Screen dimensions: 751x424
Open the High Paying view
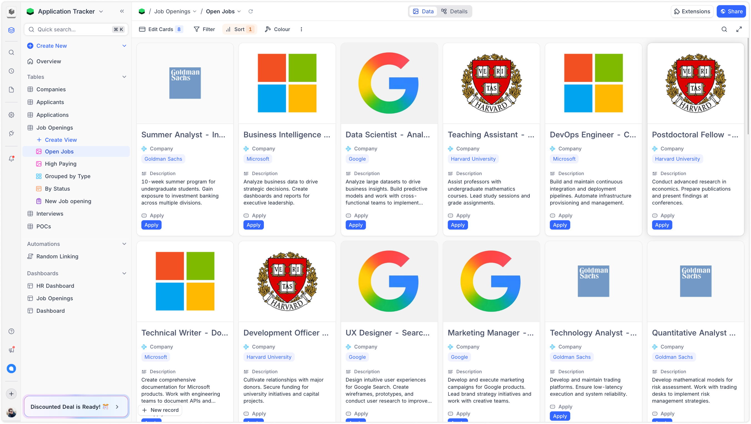click(61, 164)
